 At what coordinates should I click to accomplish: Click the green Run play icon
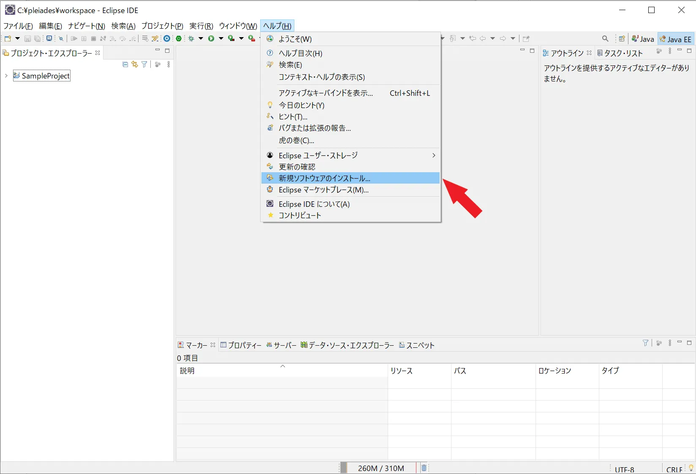[x=211, y=38]
